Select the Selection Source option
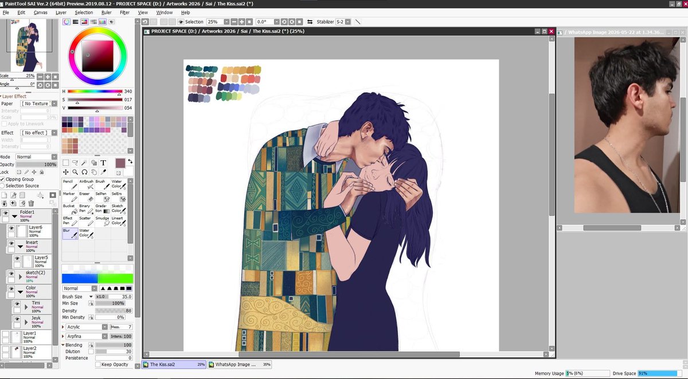This screenshot has width=688, height=379. point(2,185)
